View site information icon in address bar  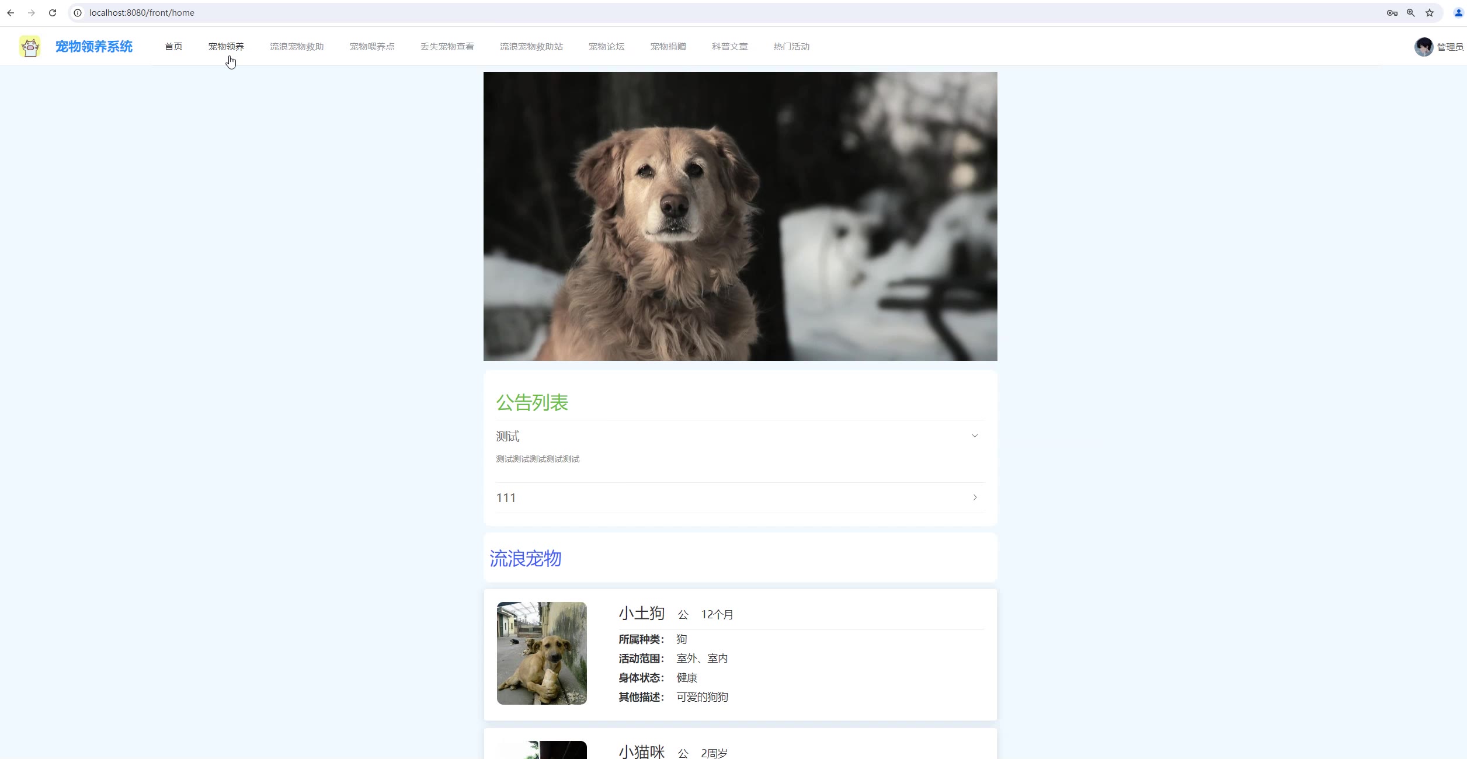click(78, 13)
